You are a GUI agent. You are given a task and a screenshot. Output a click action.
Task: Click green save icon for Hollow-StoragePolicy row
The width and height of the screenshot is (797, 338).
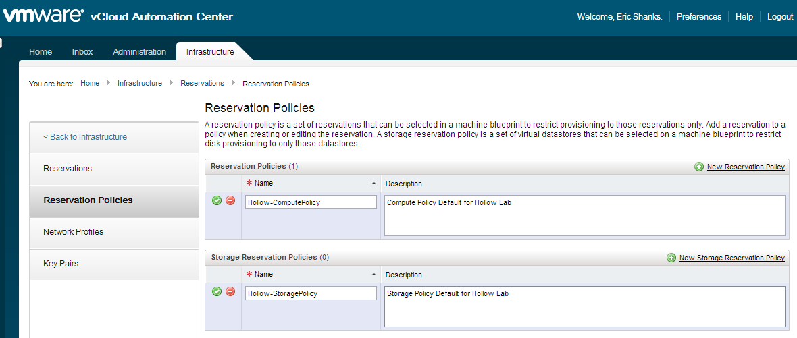point(217,291)
